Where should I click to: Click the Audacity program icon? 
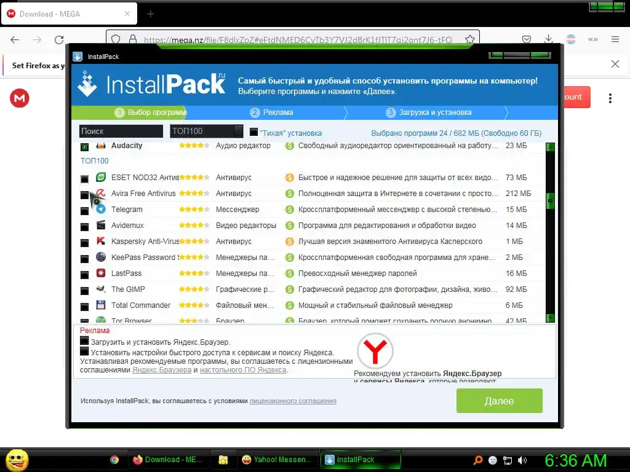click(x=101, y=145)
